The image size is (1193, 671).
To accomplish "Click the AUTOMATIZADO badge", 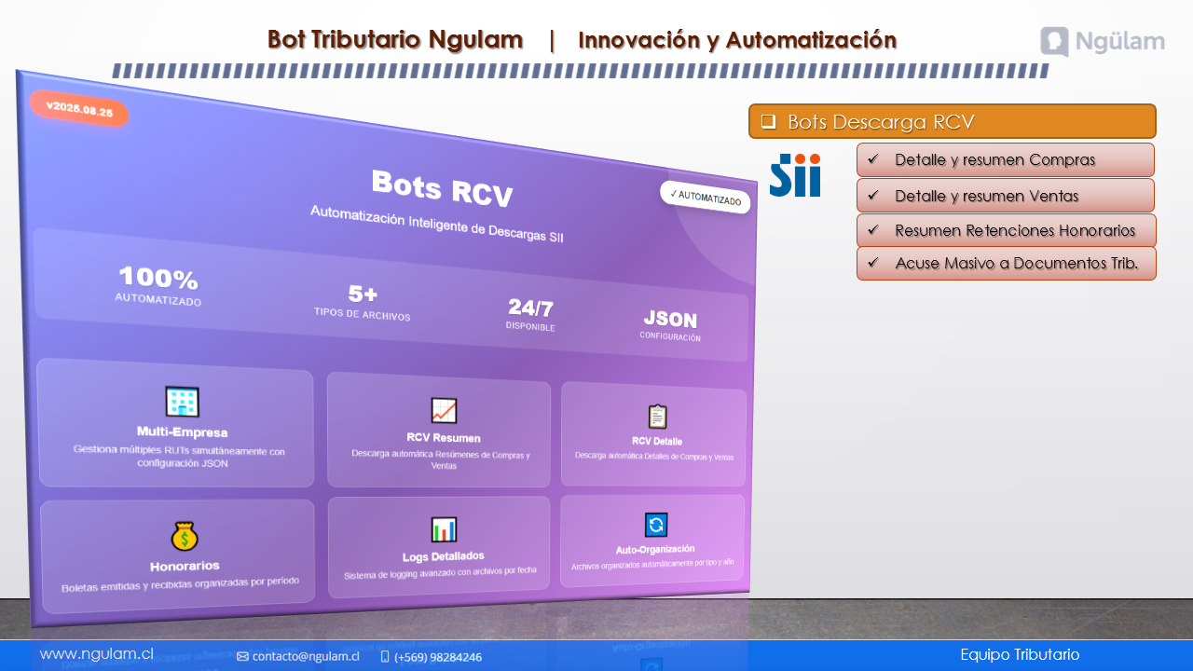I will pyautogui.click(x=706, y=197).
